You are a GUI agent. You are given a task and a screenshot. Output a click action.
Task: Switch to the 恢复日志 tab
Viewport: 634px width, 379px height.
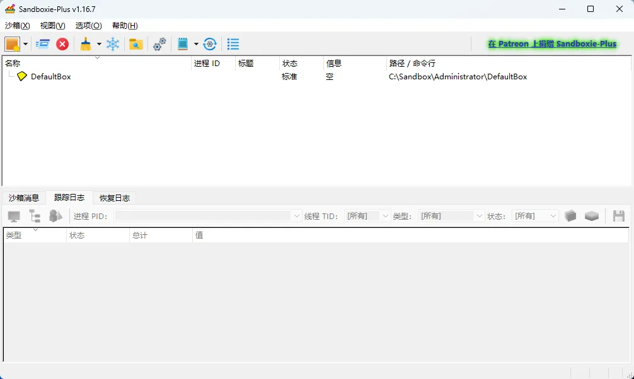(x=114, y=197)
